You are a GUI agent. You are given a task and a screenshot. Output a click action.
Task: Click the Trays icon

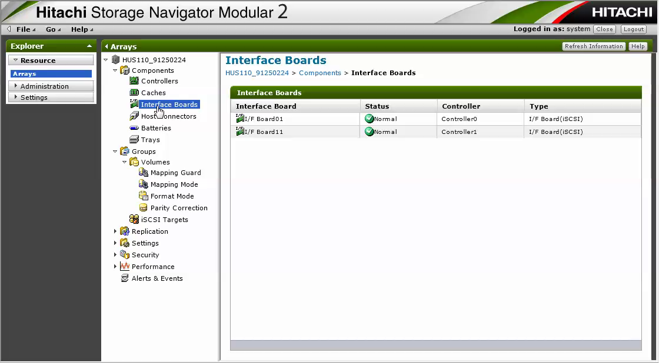click(x=134, y=139)
